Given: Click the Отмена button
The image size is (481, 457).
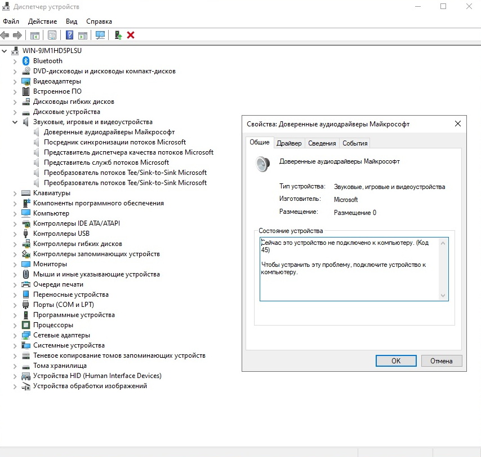Looking at the screenshot, I should [442, 361].
